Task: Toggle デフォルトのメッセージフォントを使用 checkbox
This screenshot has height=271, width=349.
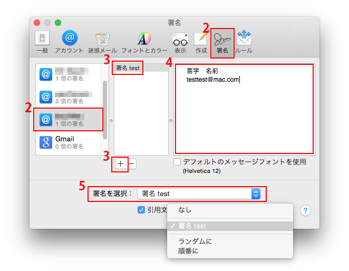Action: point(177,162)
